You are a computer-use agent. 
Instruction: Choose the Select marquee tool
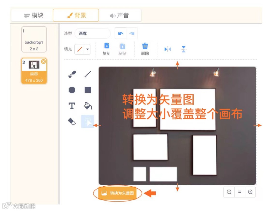(88, 121)
